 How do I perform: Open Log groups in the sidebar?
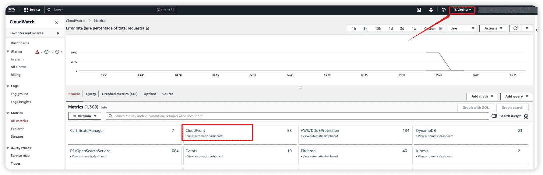(x=19, y=94)
